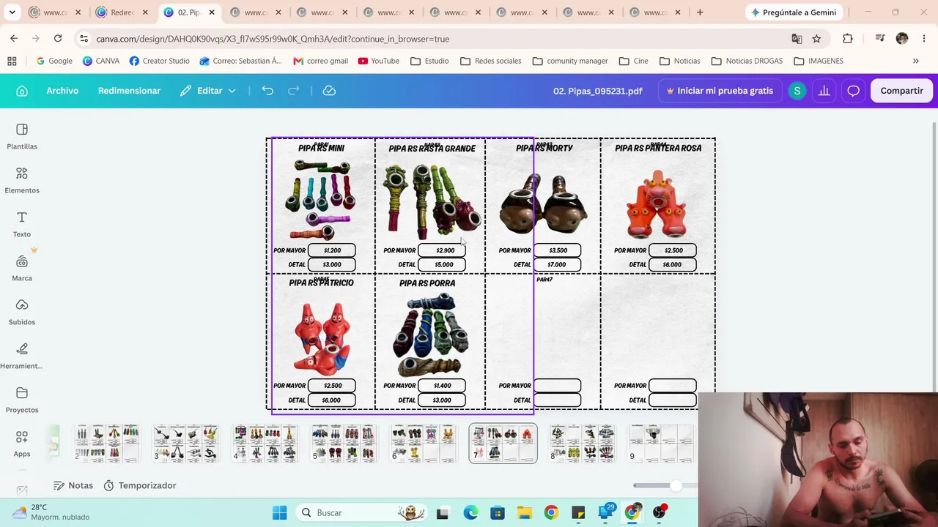Open Microsoft Edge from the taskbar
938x527 pixels.
pyautogui.click(x=470, y=512)
